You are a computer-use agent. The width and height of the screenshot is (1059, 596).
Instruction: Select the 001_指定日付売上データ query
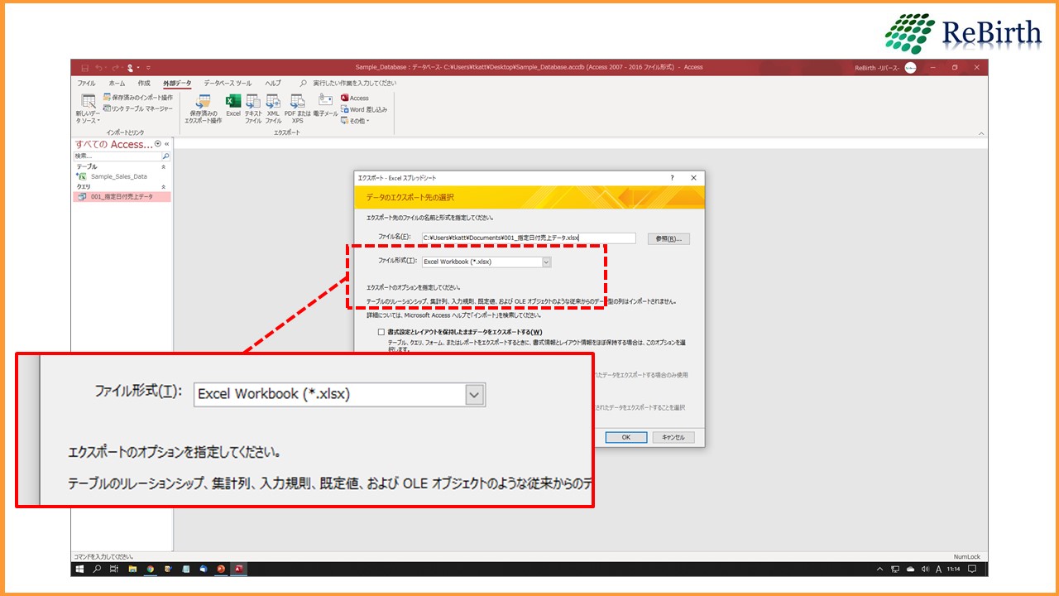[122, 197]
